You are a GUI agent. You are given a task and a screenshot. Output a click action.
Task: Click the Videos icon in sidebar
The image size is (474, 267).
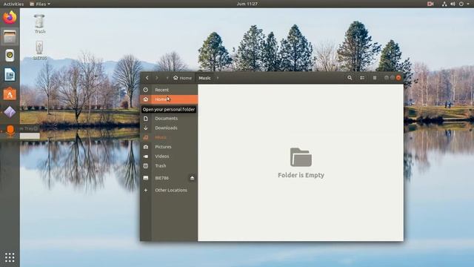146,156
